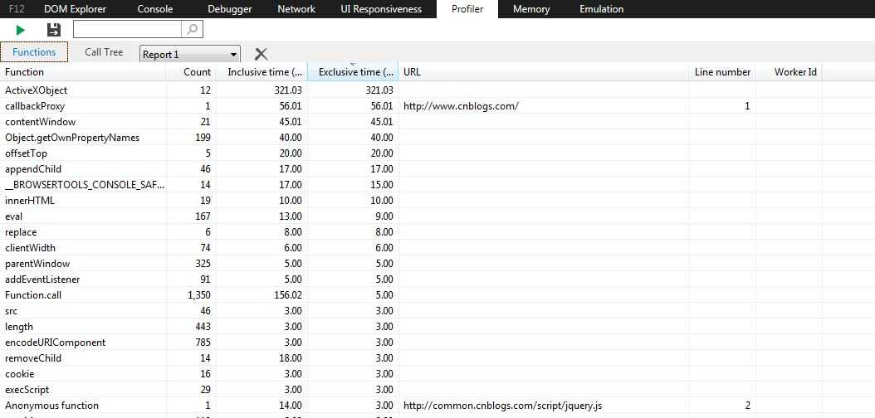Open the Console tab
This screenshot has height=418, width=875.
pyautogui.click(x=155, y=9)
